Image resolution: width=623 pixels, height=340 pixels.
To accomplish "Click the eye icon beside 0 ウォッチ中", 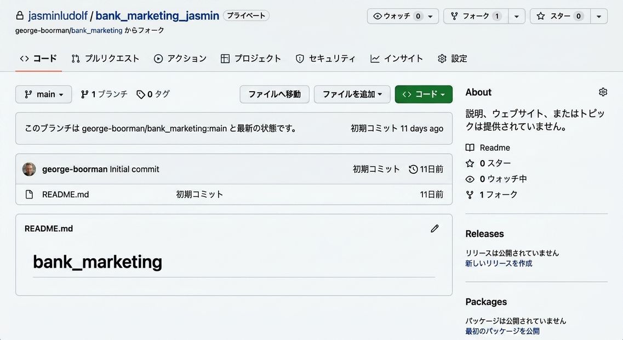I will (x=470, y=179).
